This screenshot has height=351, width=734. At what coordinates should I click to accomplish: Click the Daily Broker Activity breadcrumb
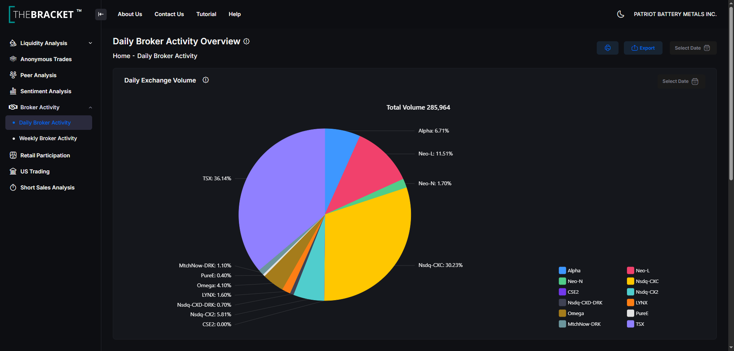(x=167, y=56)
